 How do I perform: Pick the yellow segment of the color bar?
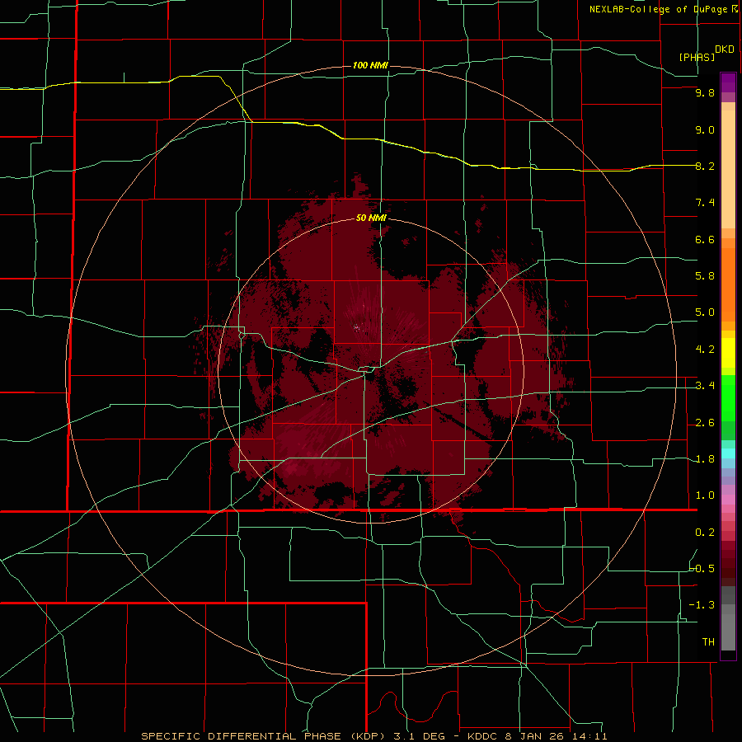tap(728, 353)
